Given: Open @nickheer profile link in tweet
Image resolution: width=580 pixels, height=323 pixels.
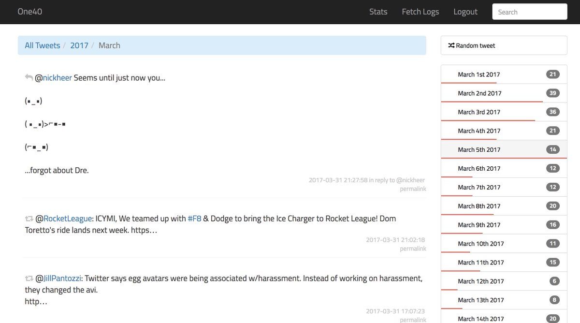Looking at the screenshot, I should [57, 77].
